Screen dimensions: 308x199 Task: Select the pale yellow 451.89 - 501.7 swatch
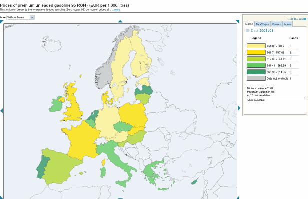point(256,46)
